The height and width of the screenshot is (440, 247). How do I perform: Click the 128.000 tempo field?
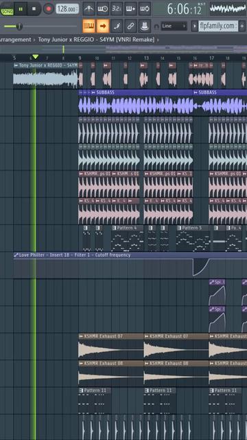67,9
